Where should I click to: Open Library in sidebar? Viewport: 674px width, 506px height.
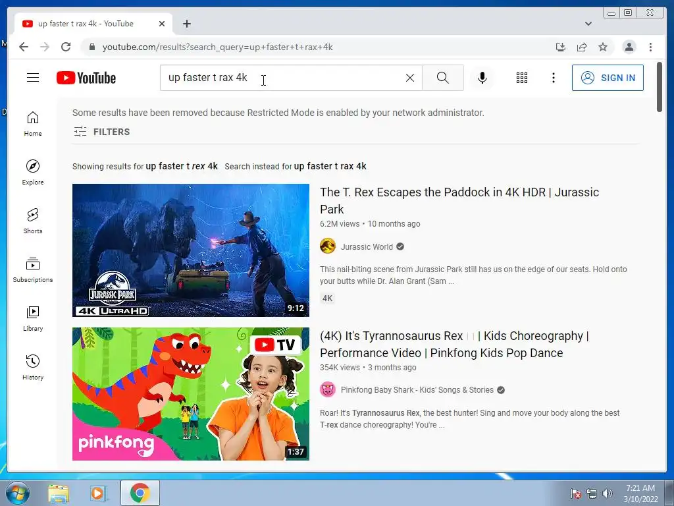coord(33,318)
